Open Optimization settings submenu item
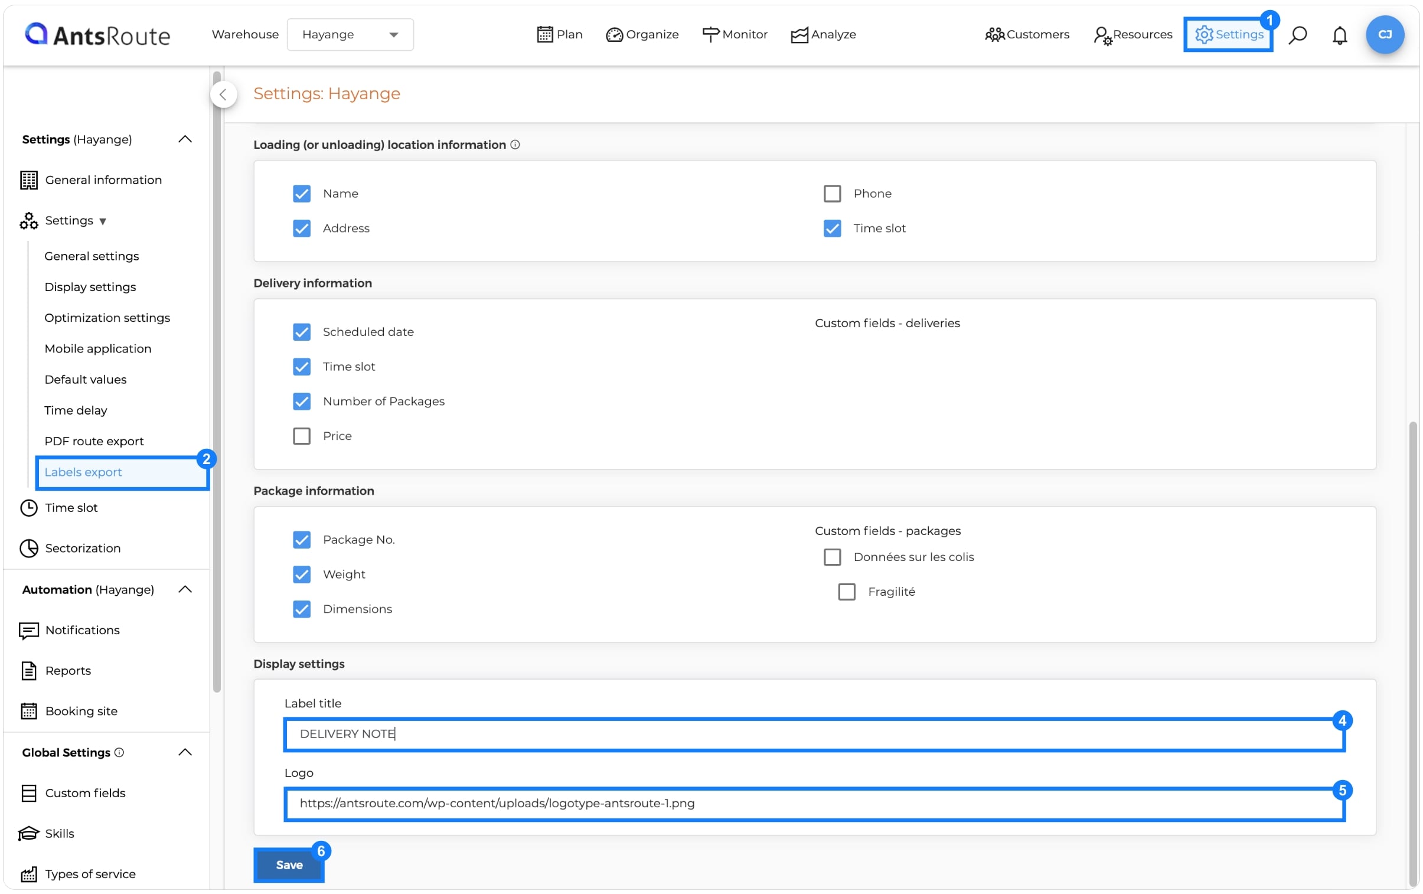Image resolution: width=1423 pixels, height=894 pixels. click(x=107, y=317)
